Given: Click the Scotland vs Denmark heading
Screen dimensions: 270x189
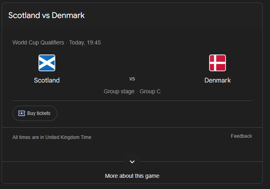Looking at the screenshot, I should coord(46,16).
